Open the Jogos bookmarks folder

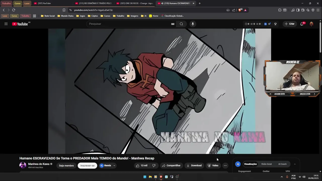[x=80, y=16]
